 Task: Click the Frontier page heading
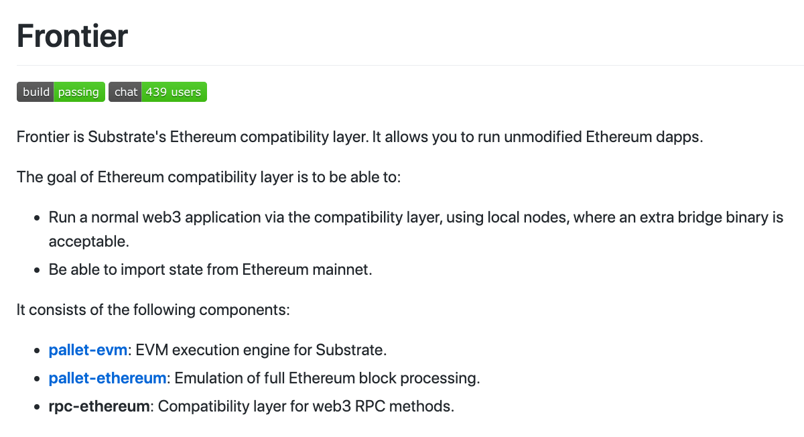(72, 36)
